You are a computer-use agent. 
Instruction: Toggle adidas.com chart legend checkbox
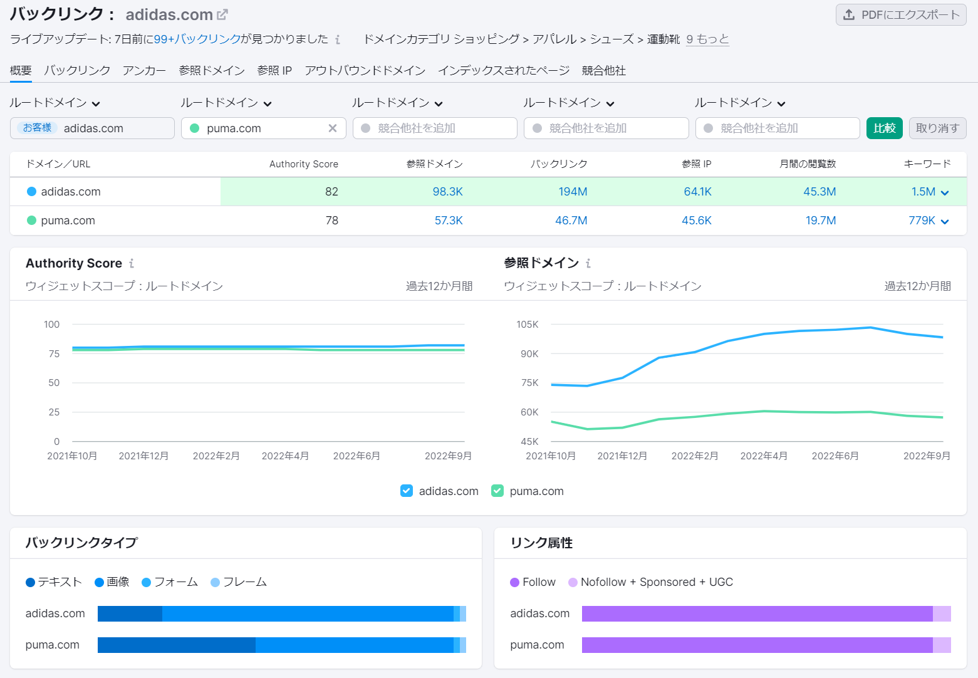407,491
